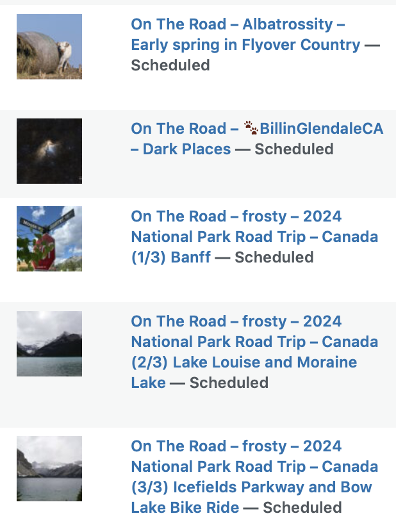This screenshot has height=525, width=396.
Task: Open the Lake Louise mountain lake thumbnail
Action: point(49,344)
